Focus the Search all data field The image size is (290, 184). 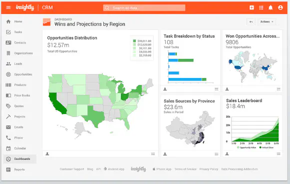144,8
